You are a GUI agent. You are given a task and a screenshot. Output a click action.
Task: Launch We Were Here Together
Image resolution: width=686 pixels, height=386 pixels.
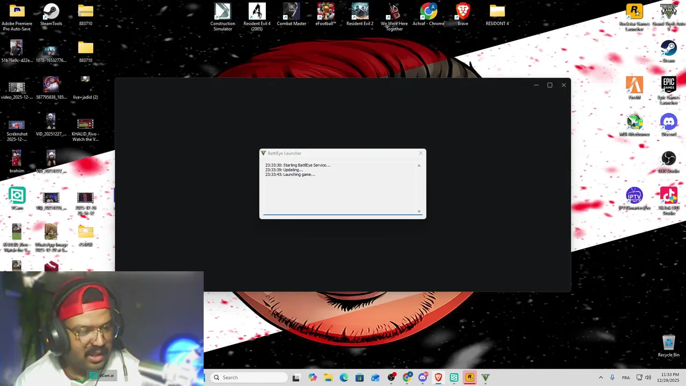pos(394,17)
